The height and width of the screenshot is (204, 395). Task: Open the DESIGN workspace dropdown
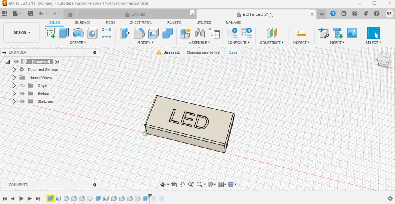(x=21, y=32)
